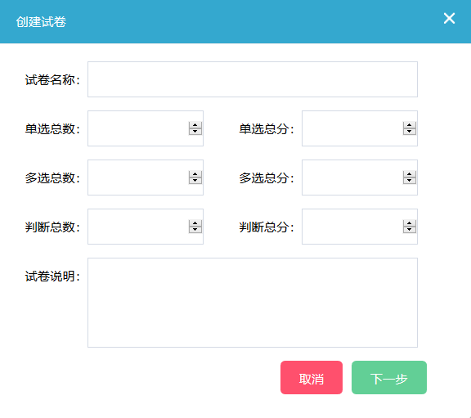Increase 判断总数 with up arrow
This screenshot has width=471, height=418.
click(195, 223)
